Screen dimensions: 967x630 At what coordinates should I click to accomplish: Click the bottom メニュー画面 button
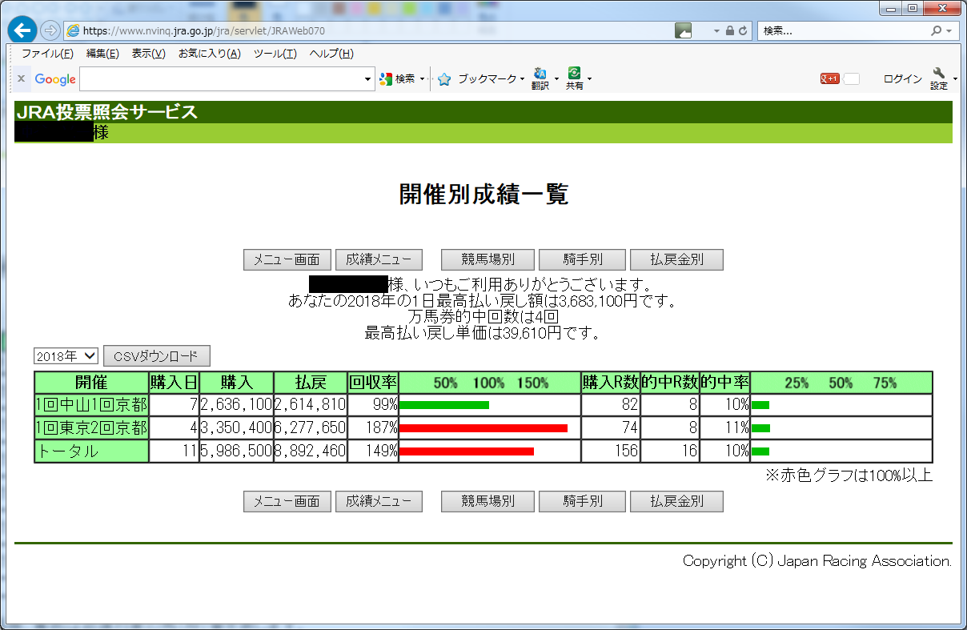(x=287, y=501)
